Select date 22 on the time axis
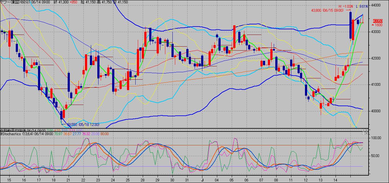The image size is (389, 183). tap(83, 180)
